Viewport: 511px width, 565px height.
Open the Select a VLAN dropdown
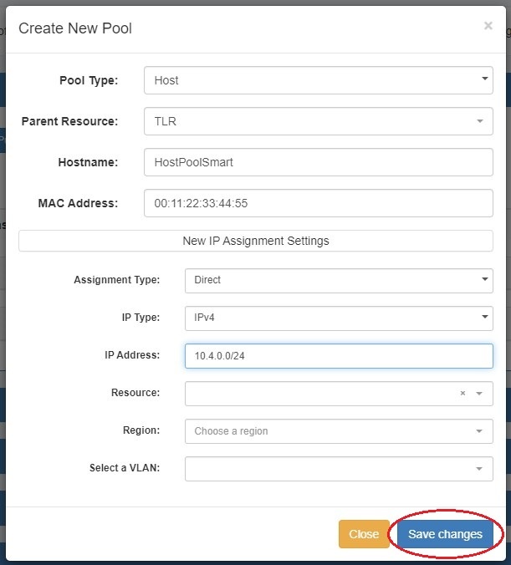[338, 469]
